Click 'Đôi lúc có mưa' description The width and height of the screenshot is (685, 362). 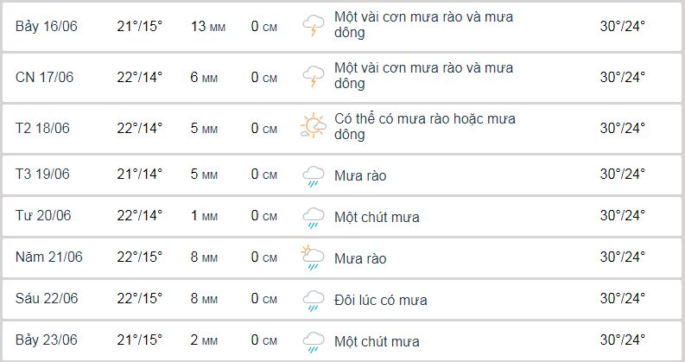(x=380, y=300)
